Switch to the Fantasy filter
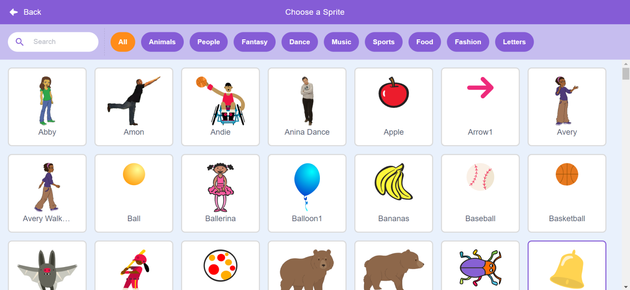 pyautogui.click(x=254, y=42)
